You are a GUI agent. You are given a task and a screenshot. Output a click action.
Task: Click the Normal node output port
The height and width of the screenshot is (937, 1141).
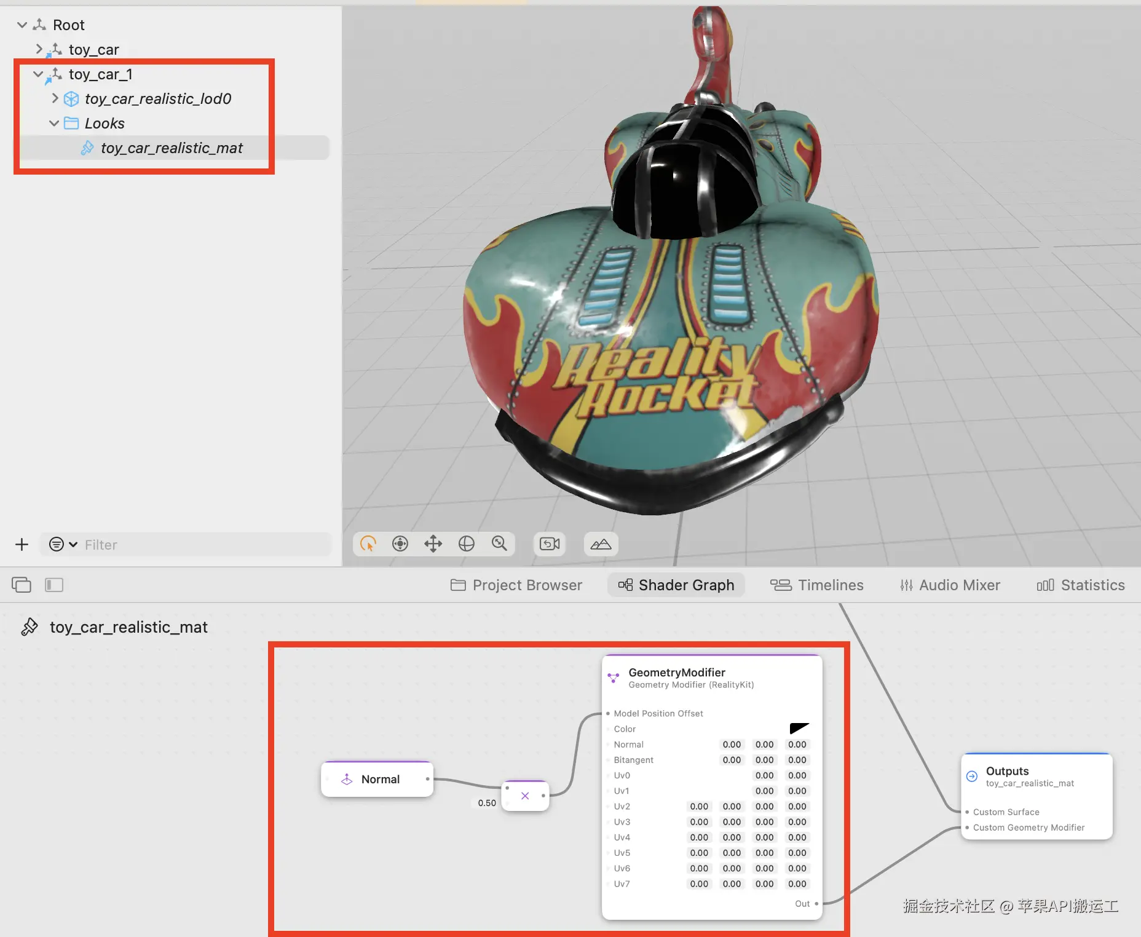[428, 779]
